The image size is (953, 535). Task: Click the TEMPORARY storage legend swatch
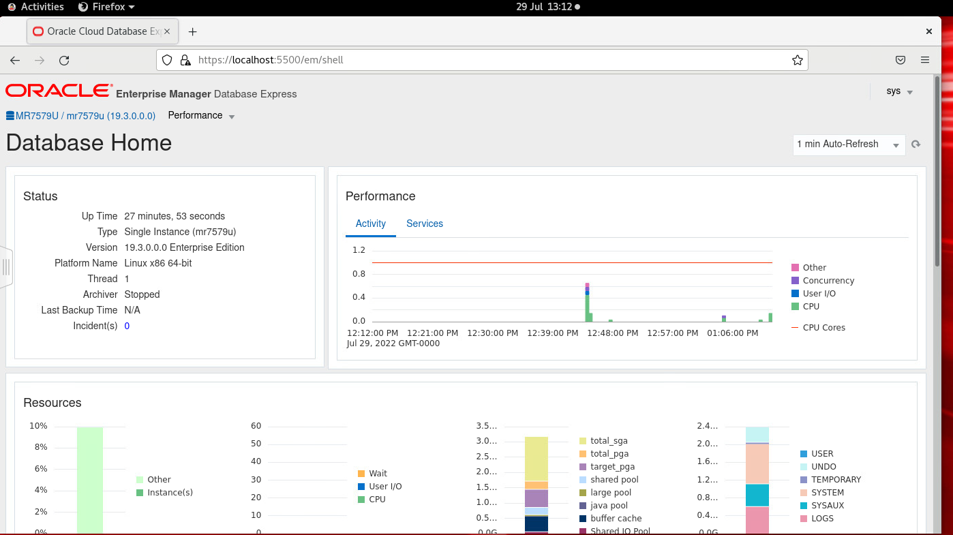804,480
